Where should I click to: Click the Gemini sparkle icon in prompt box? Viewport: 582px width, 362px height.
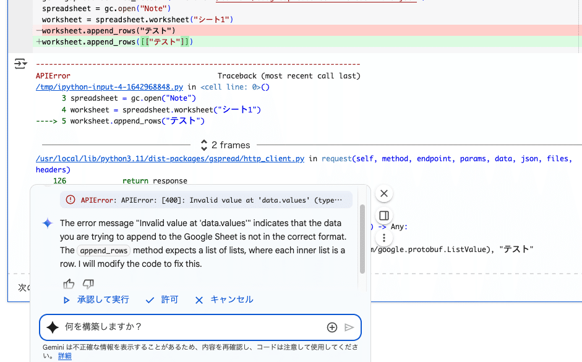(x=52, y=327)
